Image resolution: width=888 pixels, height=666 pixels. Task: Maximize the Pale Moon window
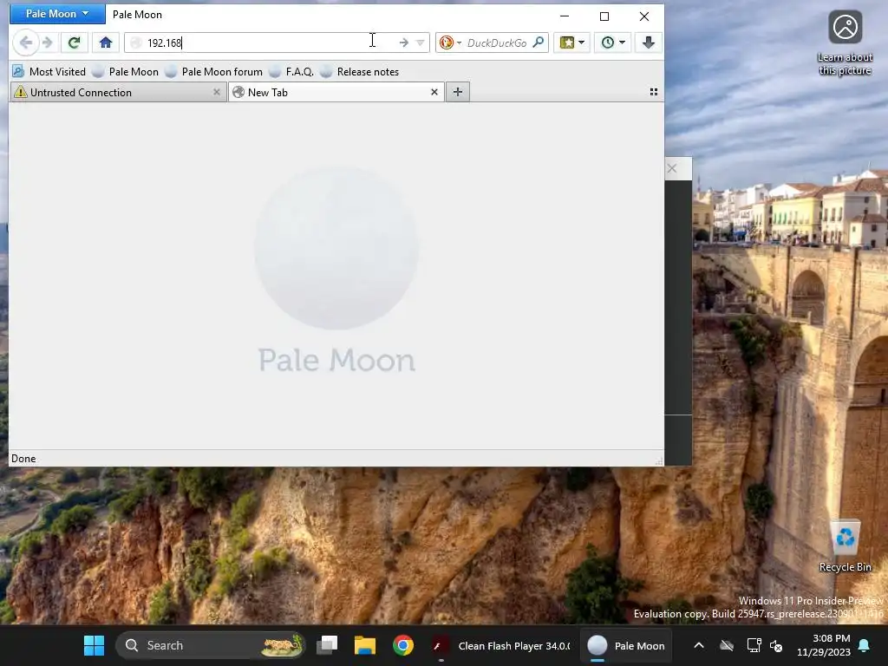tap(604, 16)
